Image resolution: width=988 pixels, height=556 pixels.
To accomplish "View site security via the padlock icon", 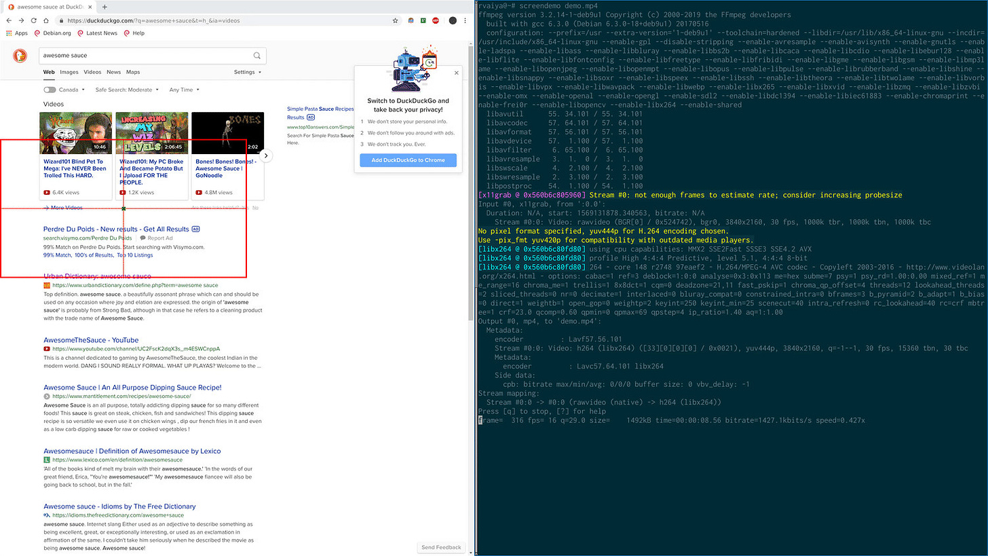I will tap(62, 20).
